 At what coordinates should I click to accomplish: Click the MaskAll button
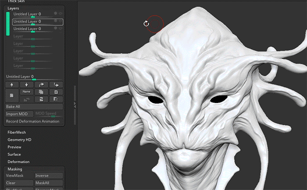point(49,183)
